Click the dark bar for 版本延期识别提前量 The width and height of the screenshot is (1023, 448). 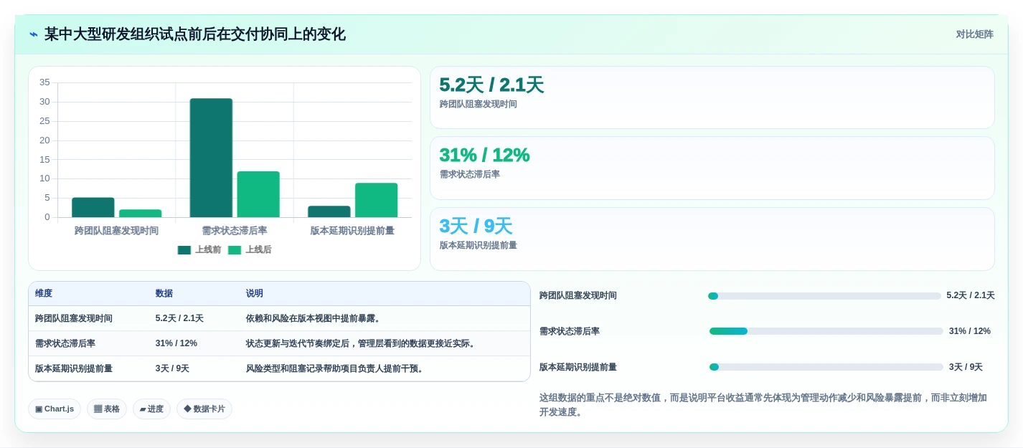pos(329,211)
